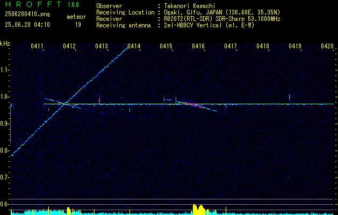
Task: Click the 1.0 kHz frequency label
Action: pos(4,97)
